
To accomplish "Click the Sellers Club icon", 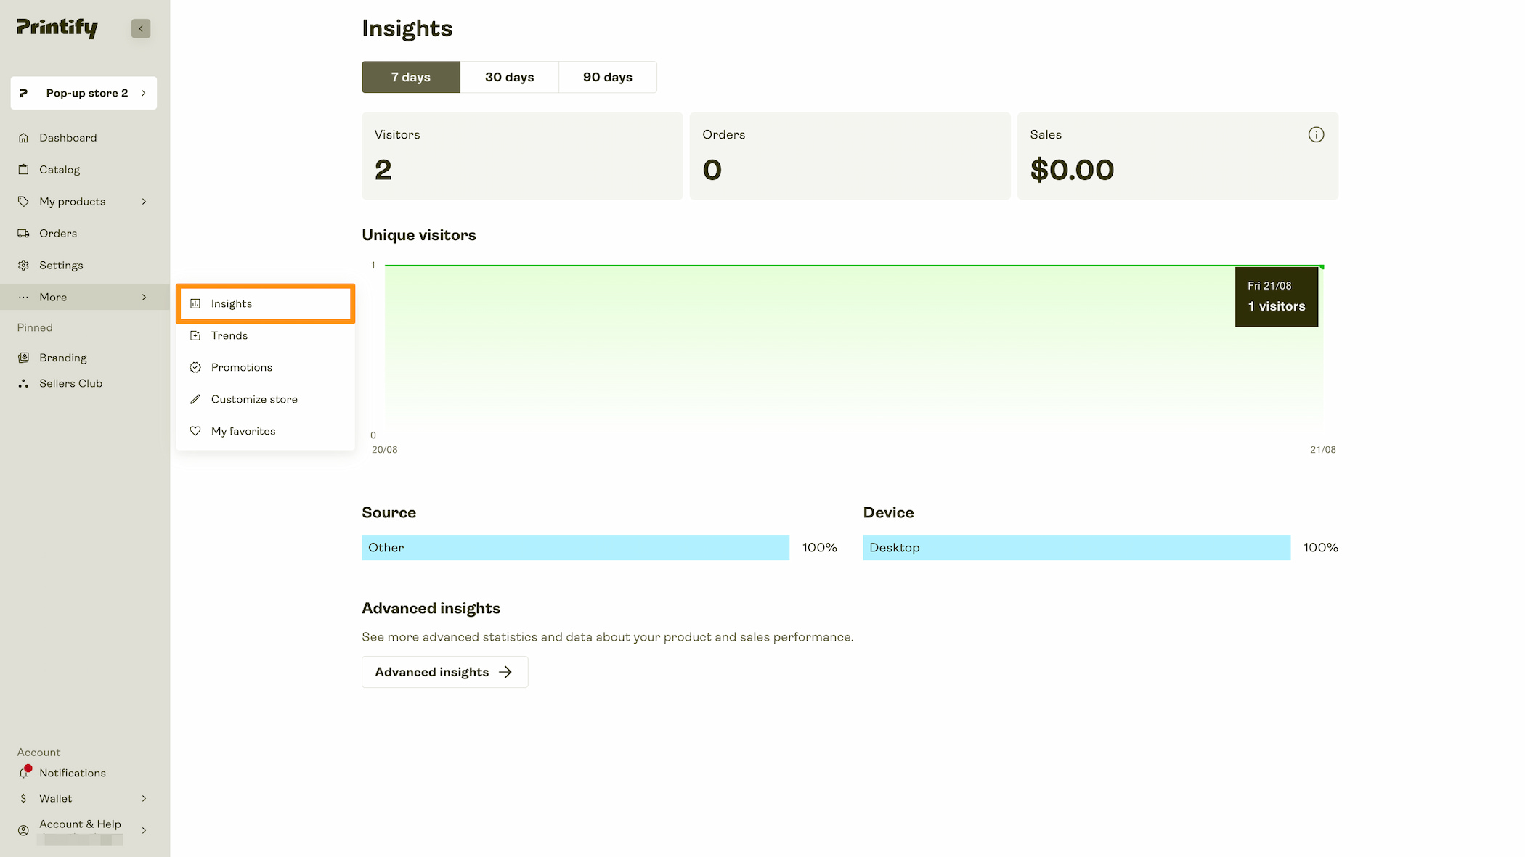I will tap(23, 383).
